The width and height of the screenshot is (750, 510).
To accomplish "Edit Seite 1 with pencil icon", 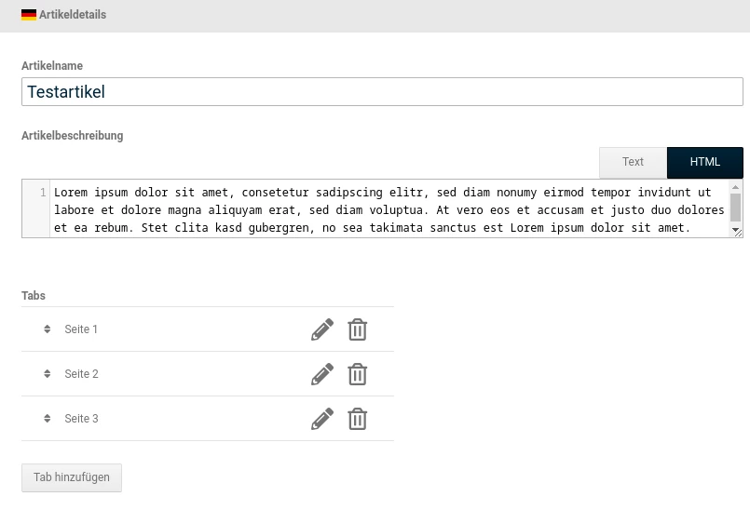I will pyautogui.click(x=322, y=329).
